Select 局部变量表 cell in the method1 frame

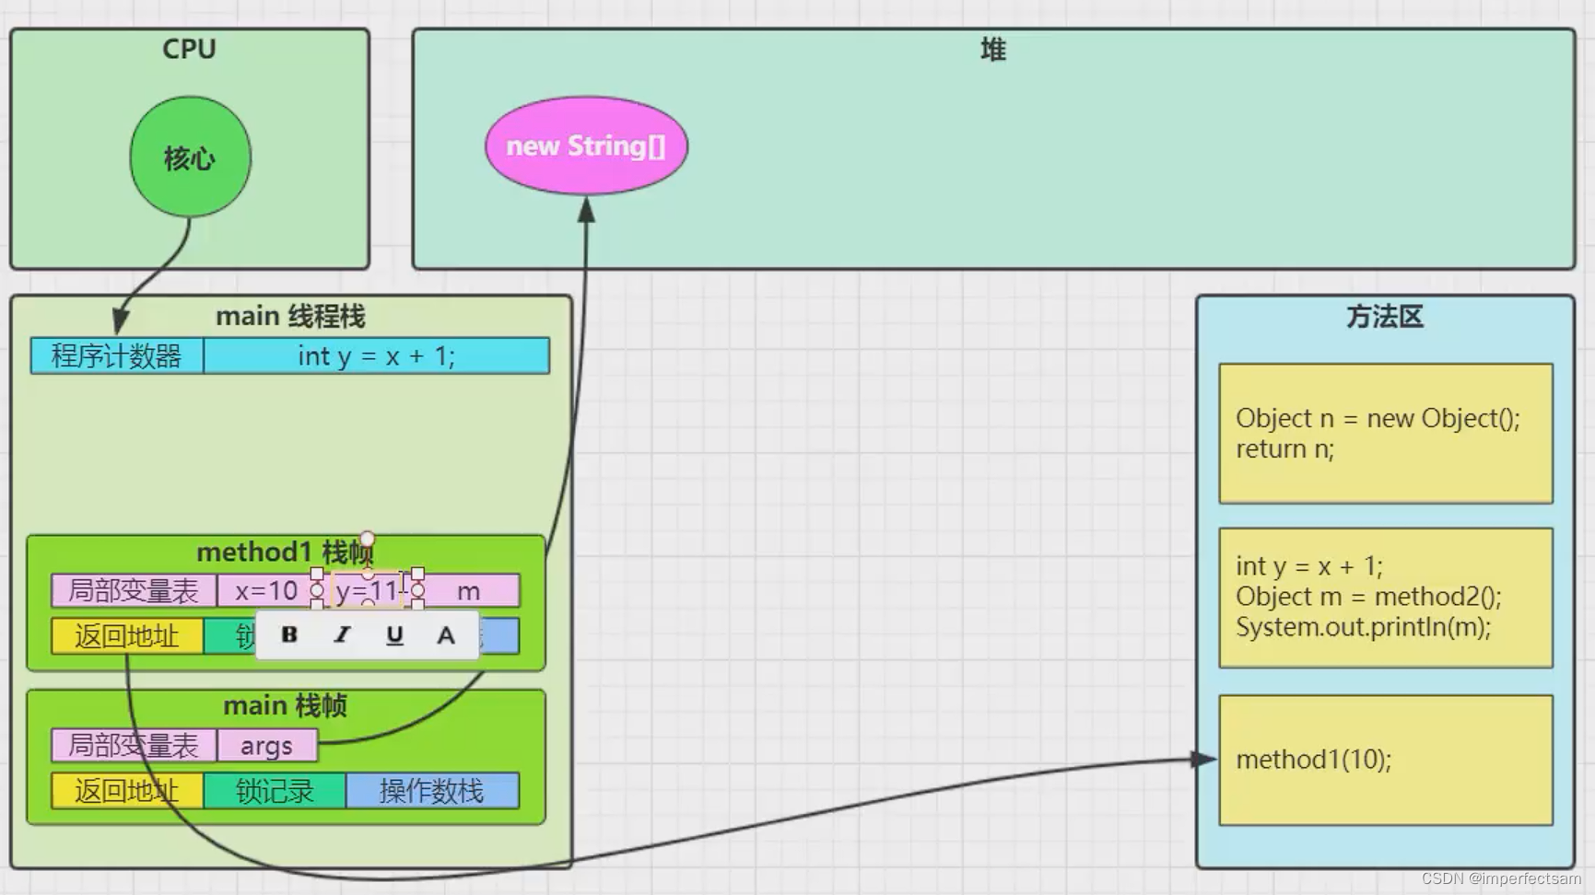134,590
